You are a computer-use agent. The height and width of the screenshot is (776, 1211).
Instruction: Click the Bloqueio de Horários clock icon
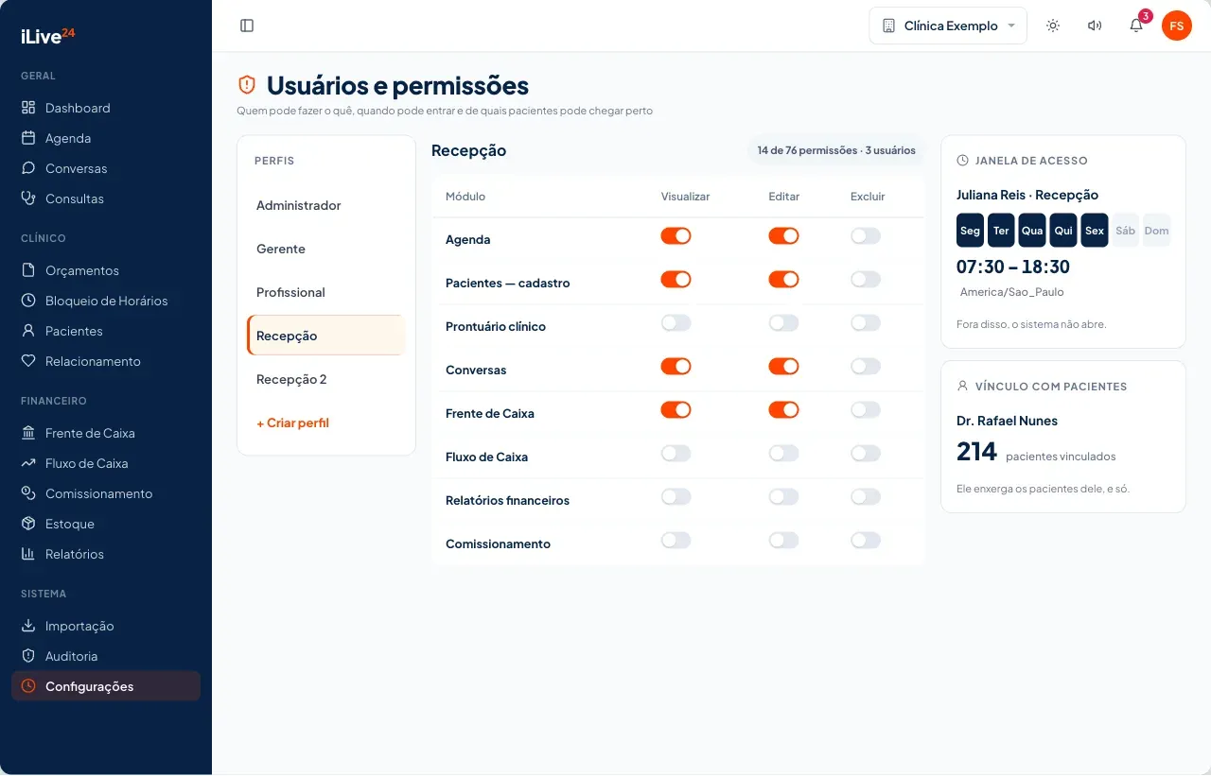pos(28,301)
